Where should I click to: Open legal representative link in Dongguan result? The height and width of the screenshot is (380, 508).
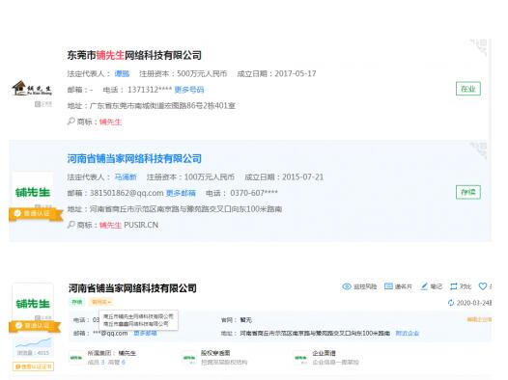click(x=122, y=73)
